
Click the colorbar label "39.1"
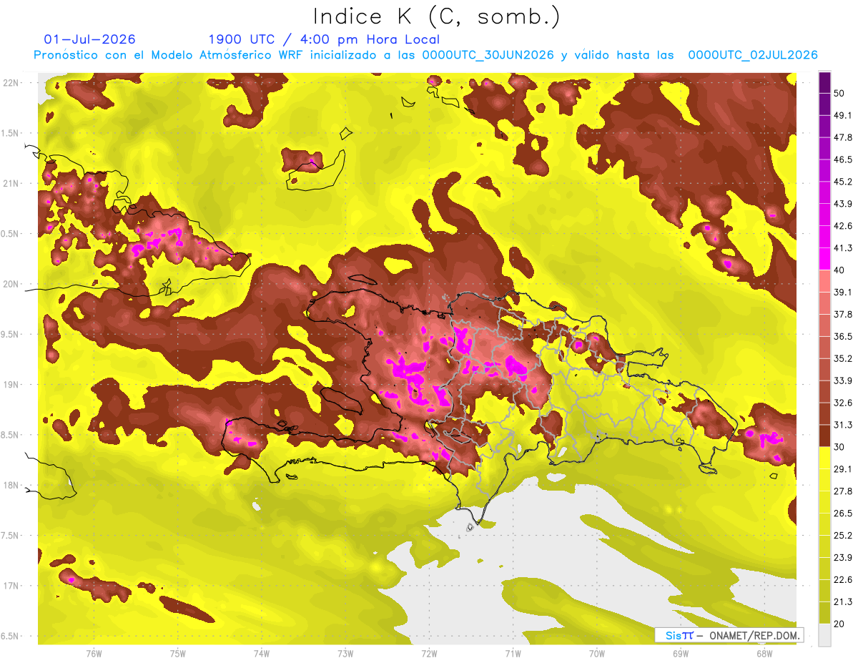tap(843, 293)
